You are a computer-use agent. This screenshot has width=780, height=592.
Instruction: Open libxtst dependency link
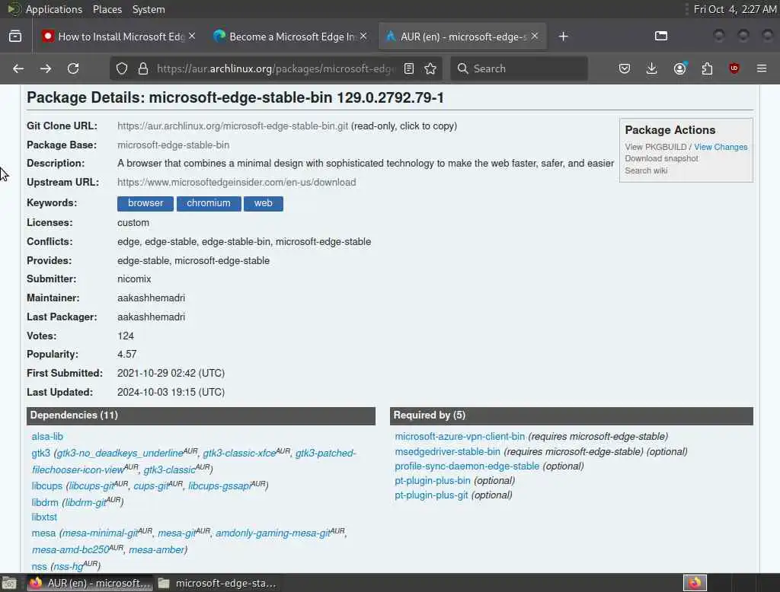44,517
